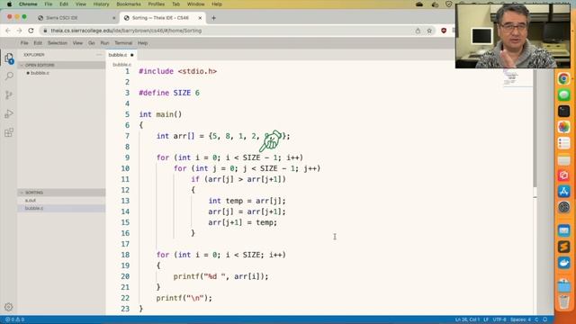
Task: Click the LF line ending status item
Action: (x=486, y=319)
